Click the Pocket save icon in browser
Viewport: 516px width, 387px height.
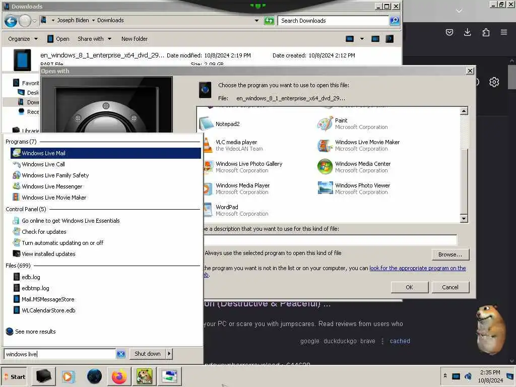click(x=449, y=32)
